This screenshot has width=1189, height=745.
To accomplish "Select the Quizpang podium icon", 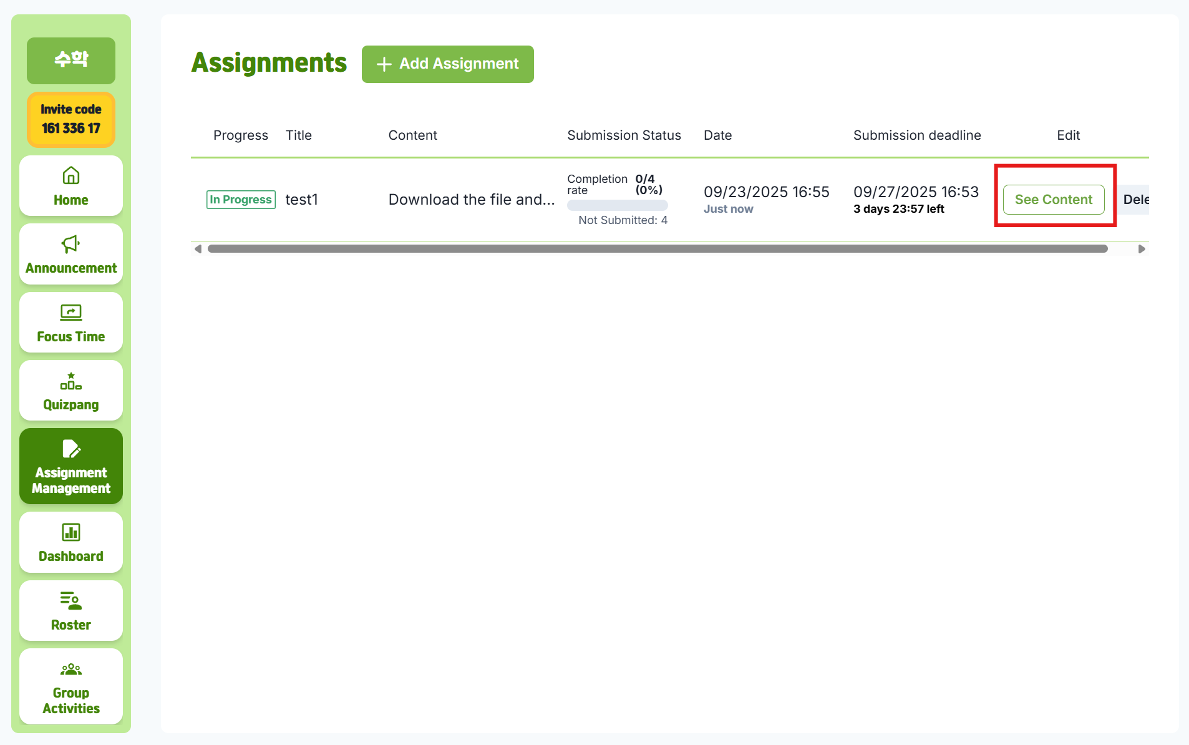I will pyautogui.click(x=71, y=381).
